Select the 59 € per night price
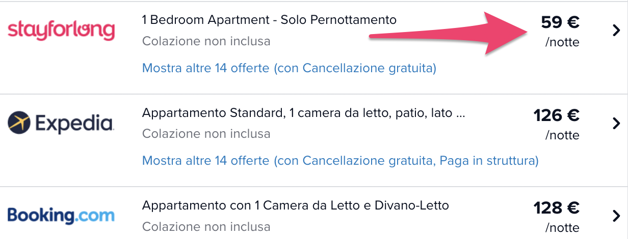This screenshot has width=628, height=239. pyautogui.click(x=560, y=22)
